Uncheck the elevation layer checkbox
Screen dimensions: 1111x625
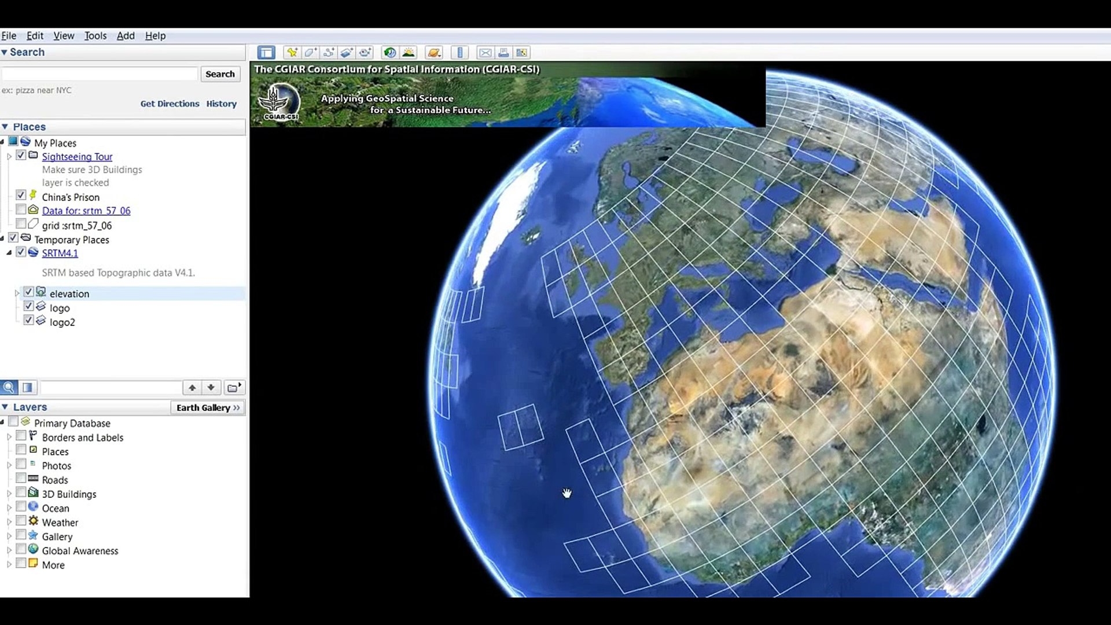point(28,292)
